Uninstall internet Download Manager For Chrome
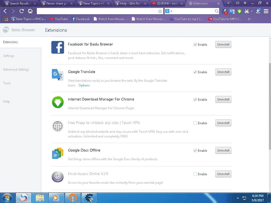The image size is (271, 203). 223,99
